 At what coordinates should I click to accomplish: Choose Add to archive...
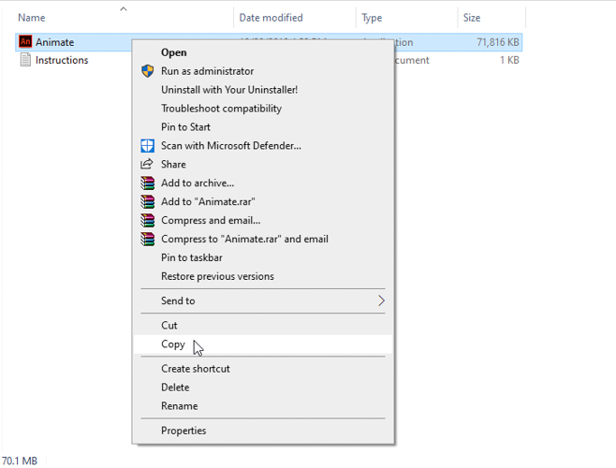[x=263, y=183]
